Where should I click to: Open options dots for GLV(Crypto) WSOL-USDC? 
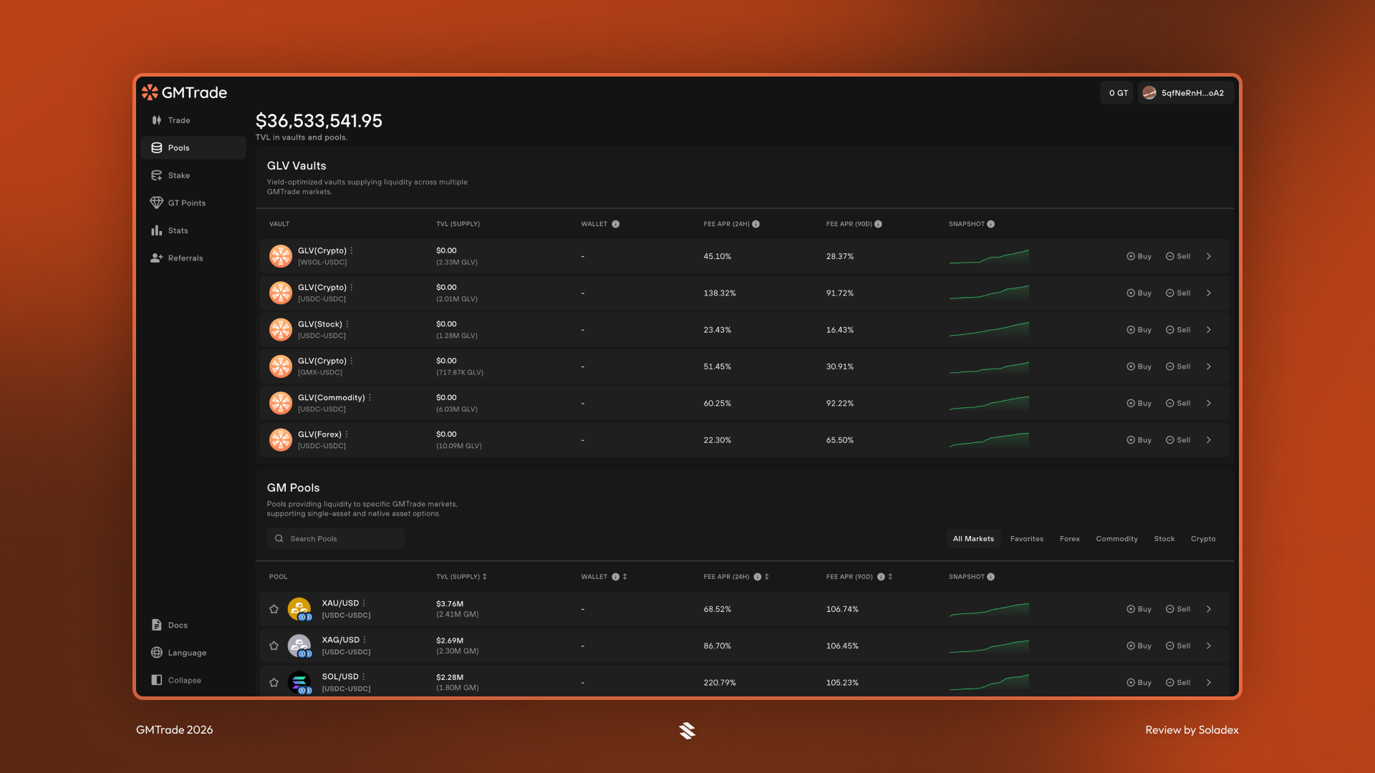(352, 251)
